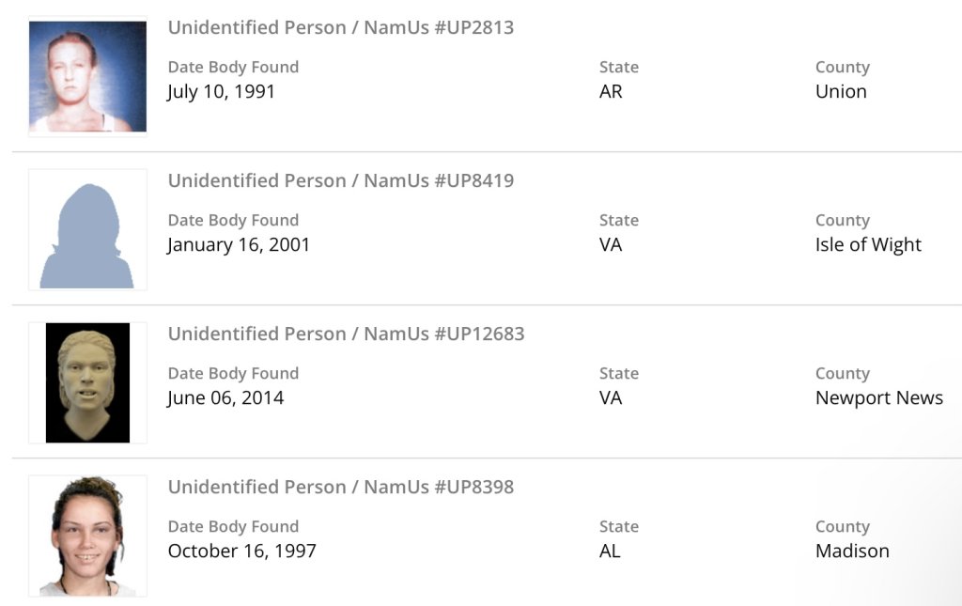Click the date July 10, 1991
The image size is (962, 606).
(x=221, y=91)
